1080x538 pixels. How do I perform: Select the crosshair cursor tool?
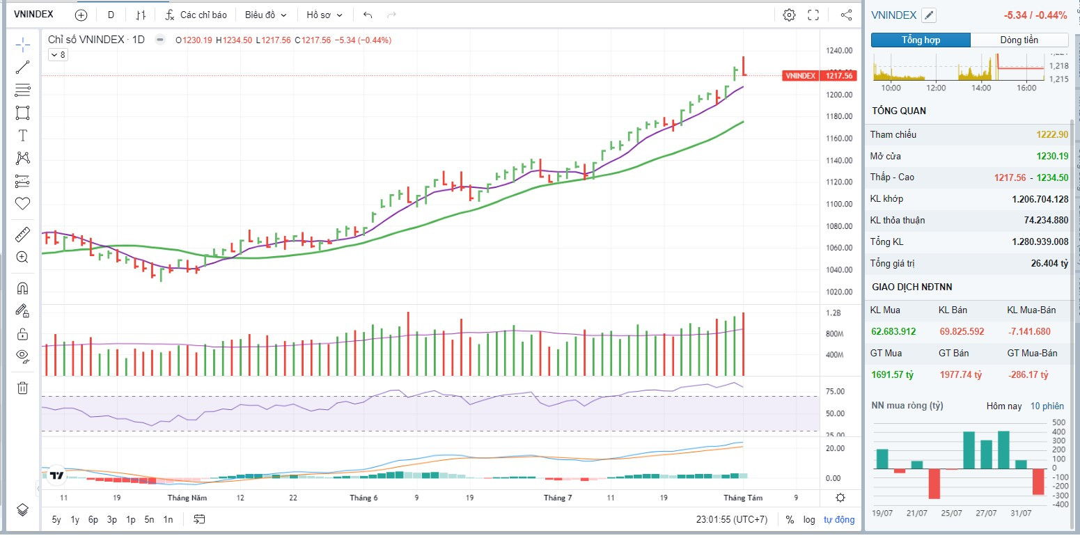coord(22,45)
